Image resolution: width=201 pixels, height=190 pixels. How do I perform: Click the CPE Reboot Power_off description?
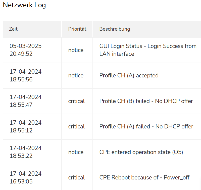144,177
